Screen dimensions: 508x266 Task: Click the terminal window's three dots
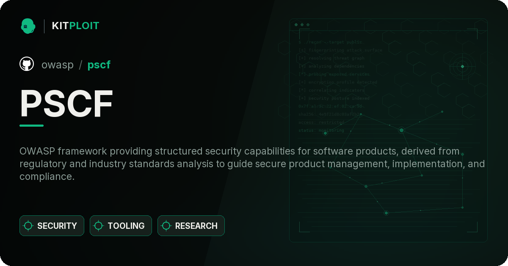[x=302, y=25]
